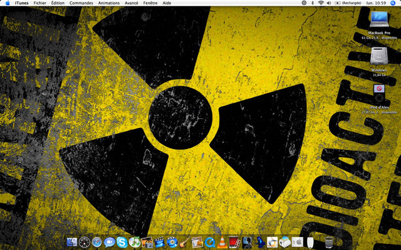Open the Wi-Fi status menu
The width and height of the screenshot is (401, 250).
[x=321, y=3]
